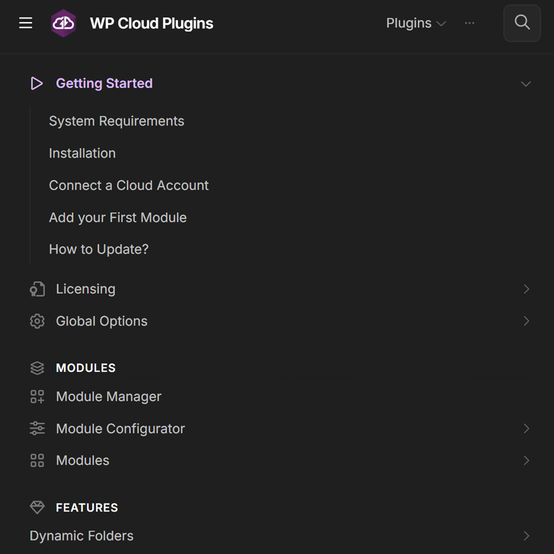Screen dimensions: 554x554
Task: Collapse the Getting Started section chevron
Action: [525, 84]
